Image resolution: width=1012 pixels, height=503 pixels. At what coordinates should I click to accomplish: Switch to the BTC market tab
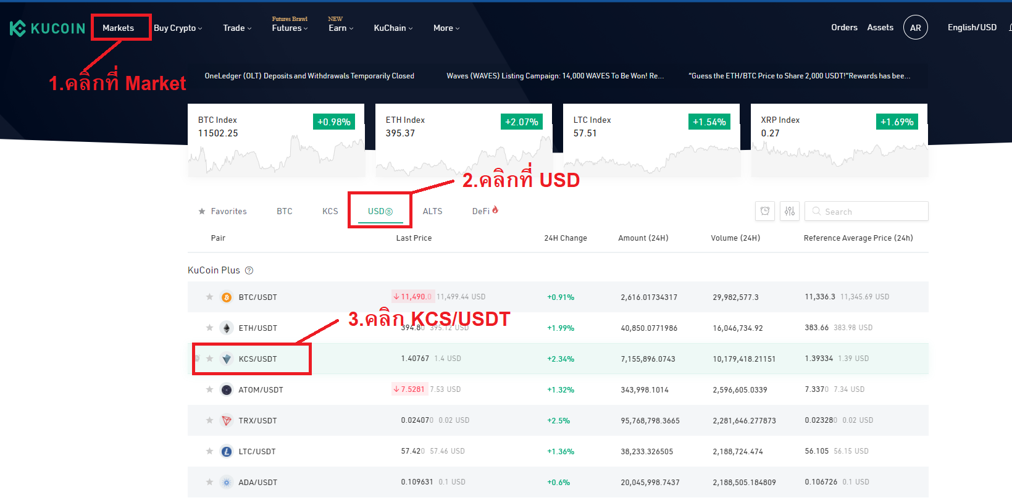click(285, 211)
